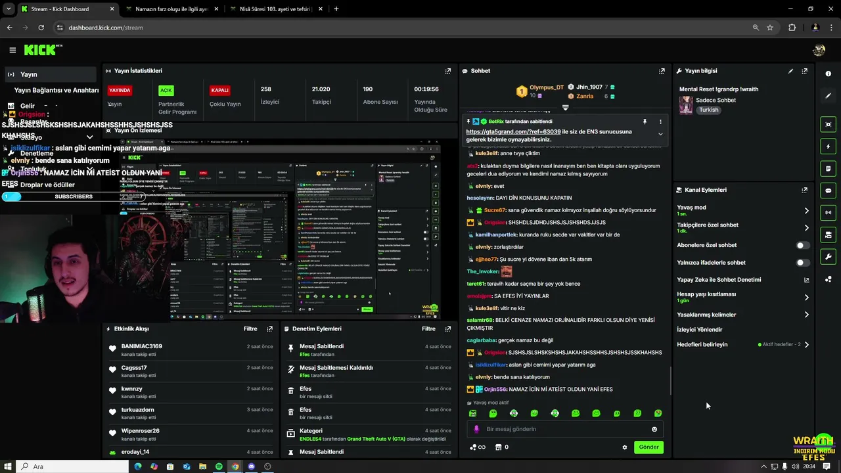Viewport: 841px width, 473px height.
Task: Click the Sohbet chat scrollbar
Action: (x=671, y=381)
